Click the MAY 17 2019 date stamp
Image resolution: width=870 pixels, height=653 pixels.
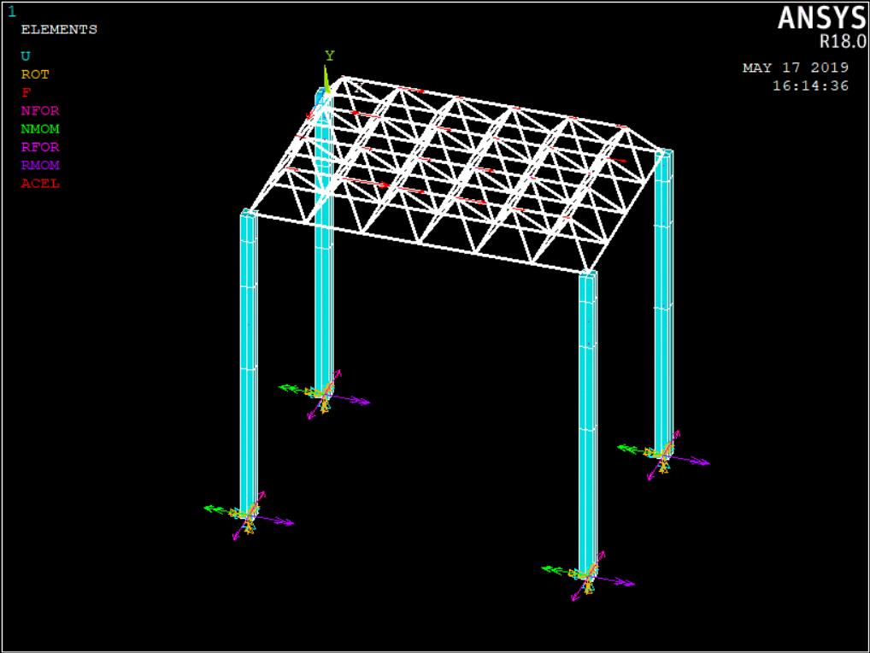pos(795,68)
